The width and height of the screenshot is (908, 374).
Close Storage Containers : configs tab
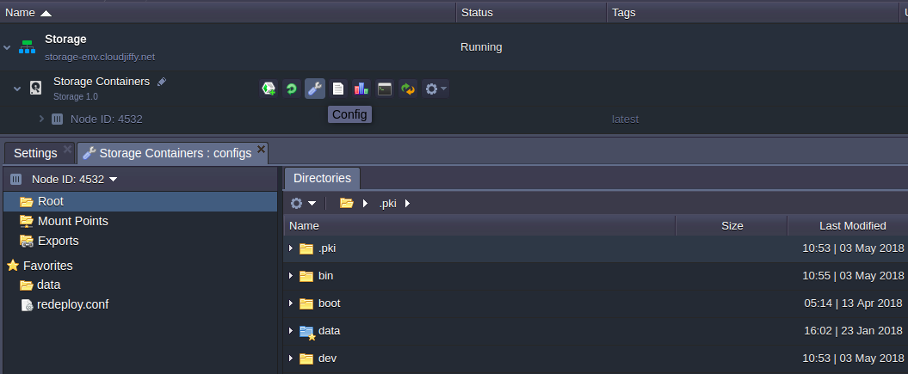point(261,149)
